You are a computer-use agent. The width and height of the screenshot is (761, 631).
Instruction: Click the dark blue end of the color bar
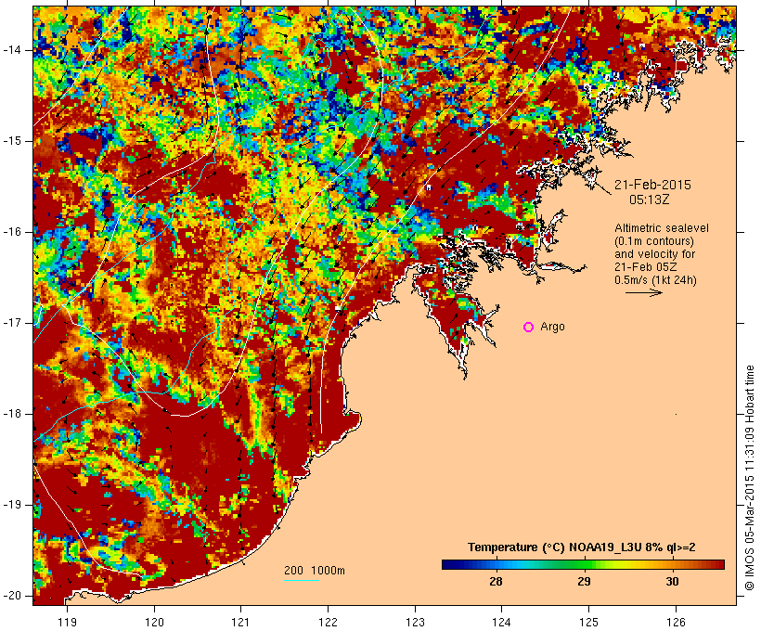point(449,564)
